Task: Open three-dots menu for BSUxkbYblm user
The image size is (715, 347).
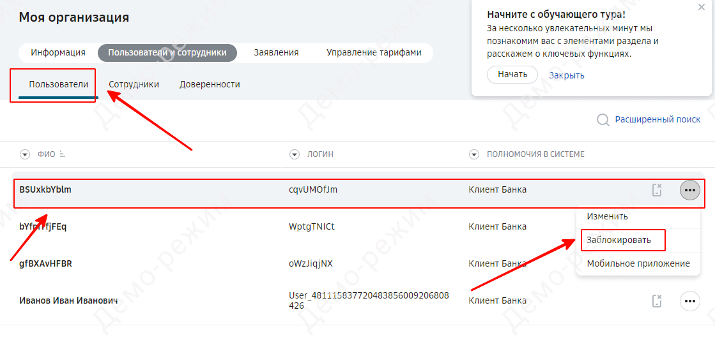Action: tap(689, 190)
